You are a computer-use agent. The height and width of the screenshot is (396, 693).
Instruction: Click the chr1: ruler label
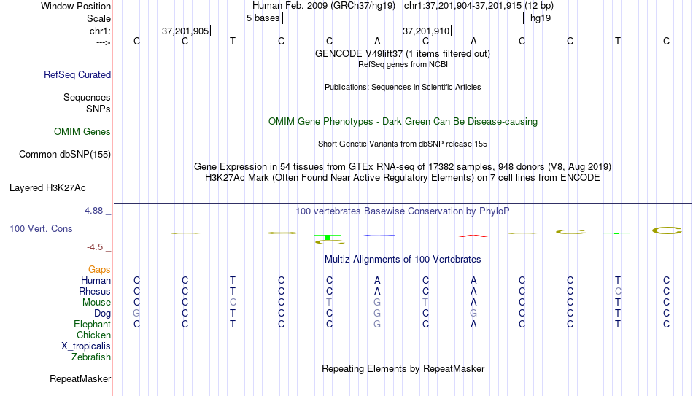[x=100, y=31]
